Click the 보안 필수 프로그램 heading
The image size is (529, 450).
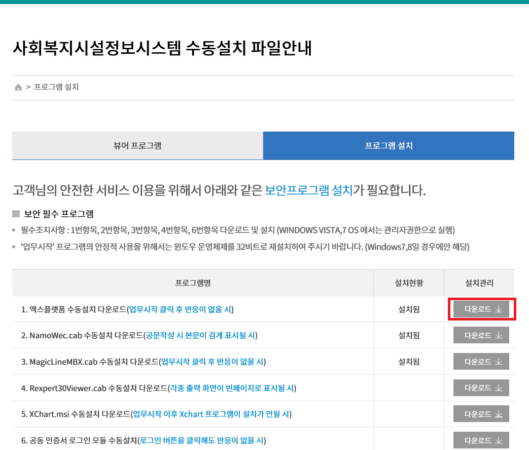59,214
